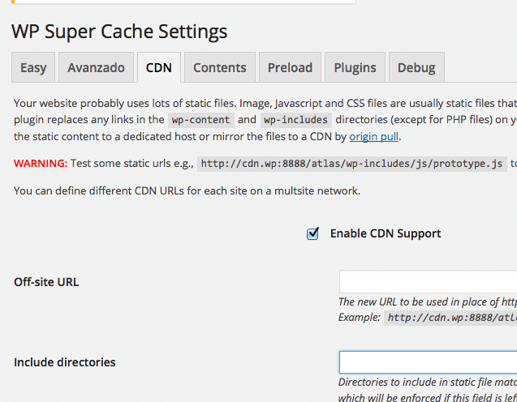
Task: Click the Enable CDN Support label text
Action: [386, 233]
